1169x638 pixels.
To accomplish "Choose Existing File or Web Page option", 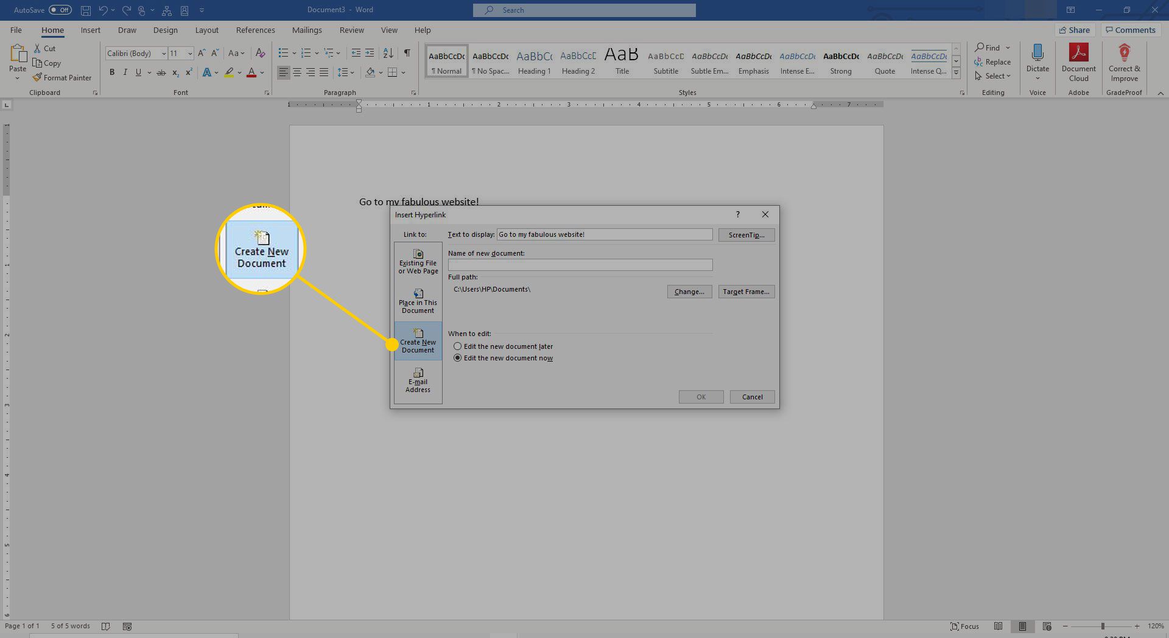I will (418, 262).
